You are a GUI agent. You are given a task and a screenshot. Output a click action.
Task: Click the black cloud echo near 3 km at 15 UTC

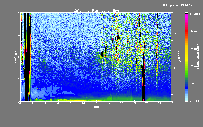tap(118, 37)
